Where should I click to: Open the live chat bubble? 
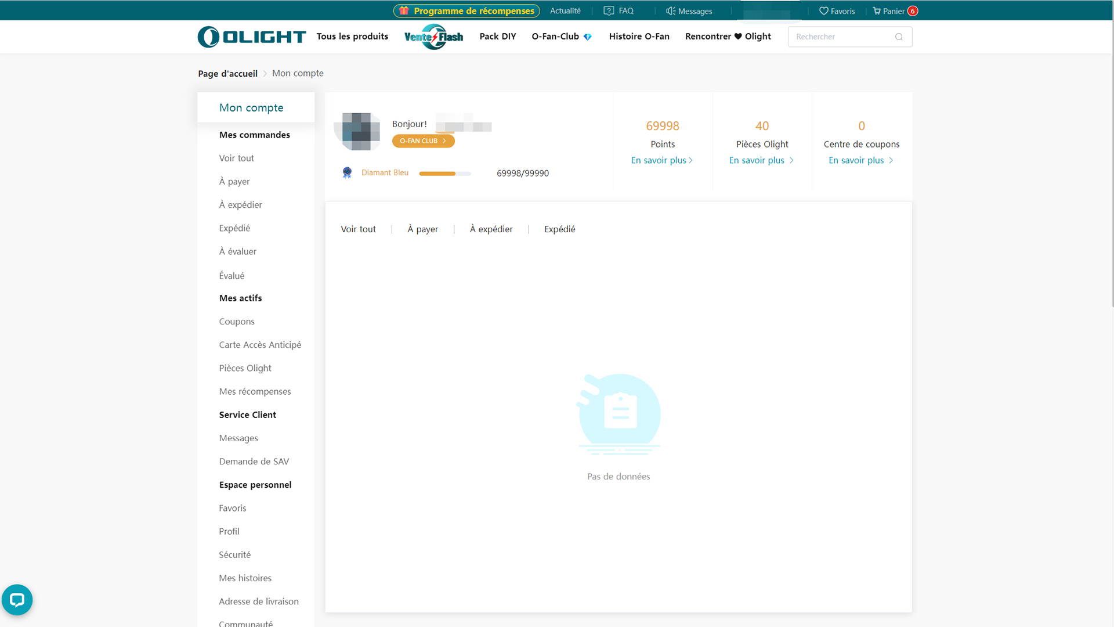17,600
